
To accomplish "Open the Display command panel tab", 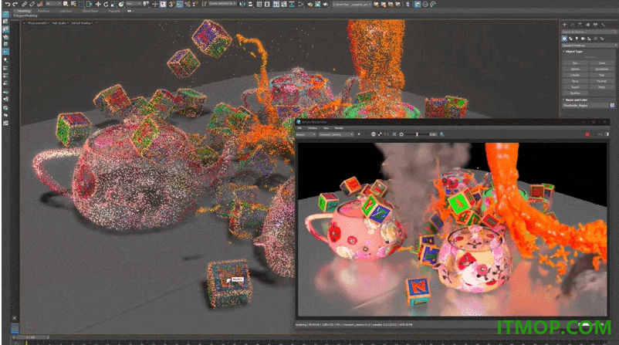I will (595, 25).
